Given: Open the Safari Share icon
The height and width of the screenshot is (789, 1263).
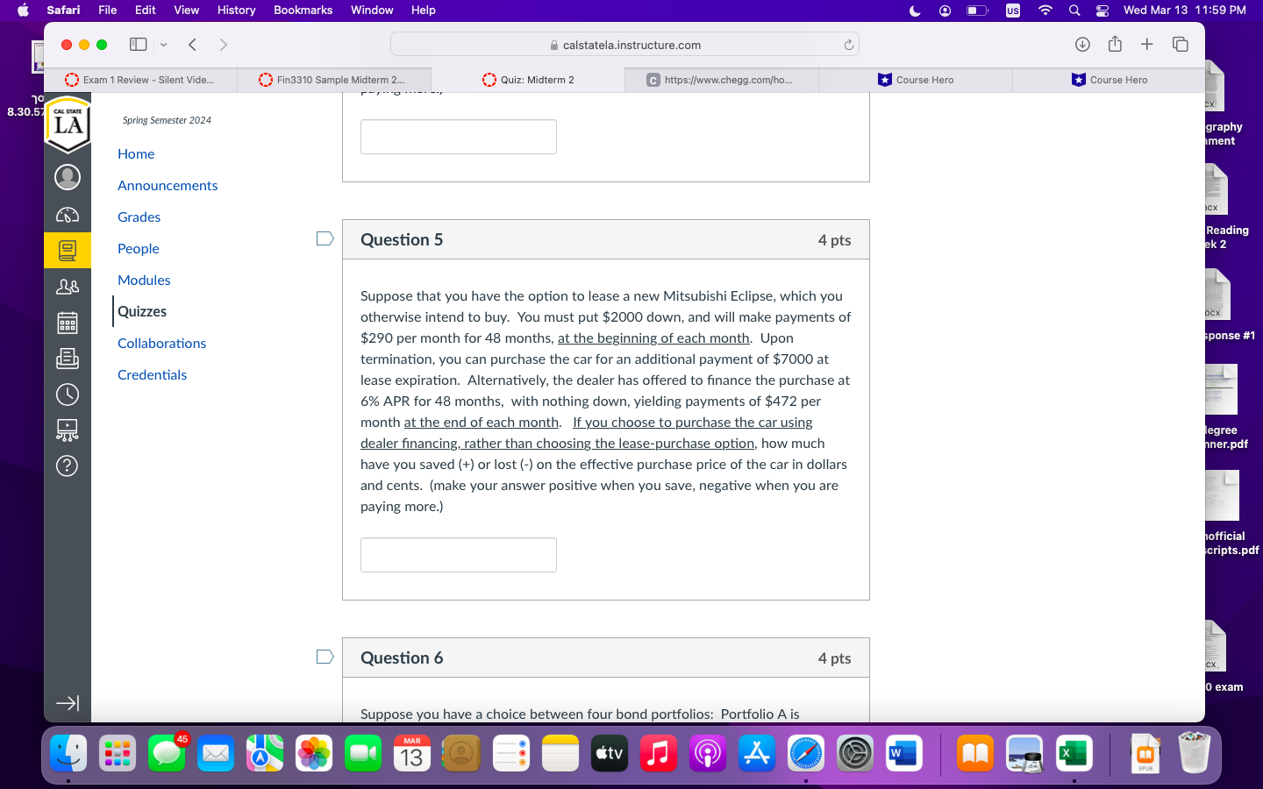Looking at the screenshot, I should pyautogui.click(x=1115, y=44).
